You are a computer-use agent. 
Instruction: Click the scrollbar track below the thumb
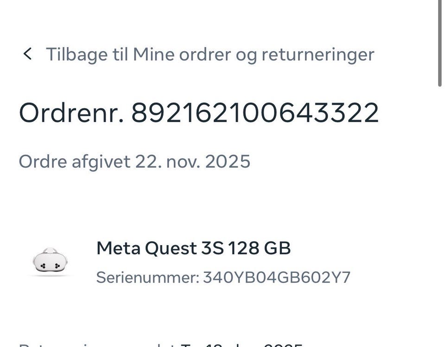(x=440, y=208)
